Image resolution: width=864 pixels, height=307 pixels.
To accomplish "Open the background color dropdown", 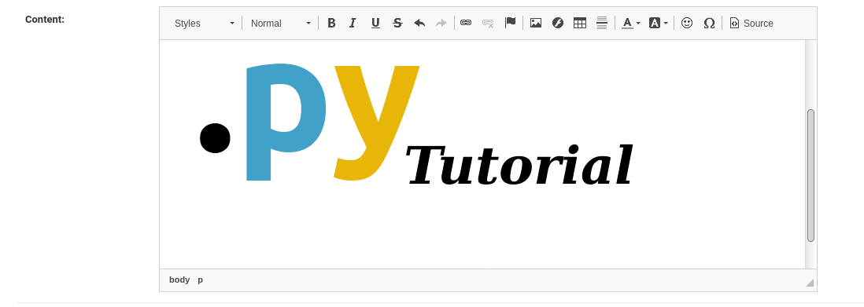I will [x=659, y=23].
